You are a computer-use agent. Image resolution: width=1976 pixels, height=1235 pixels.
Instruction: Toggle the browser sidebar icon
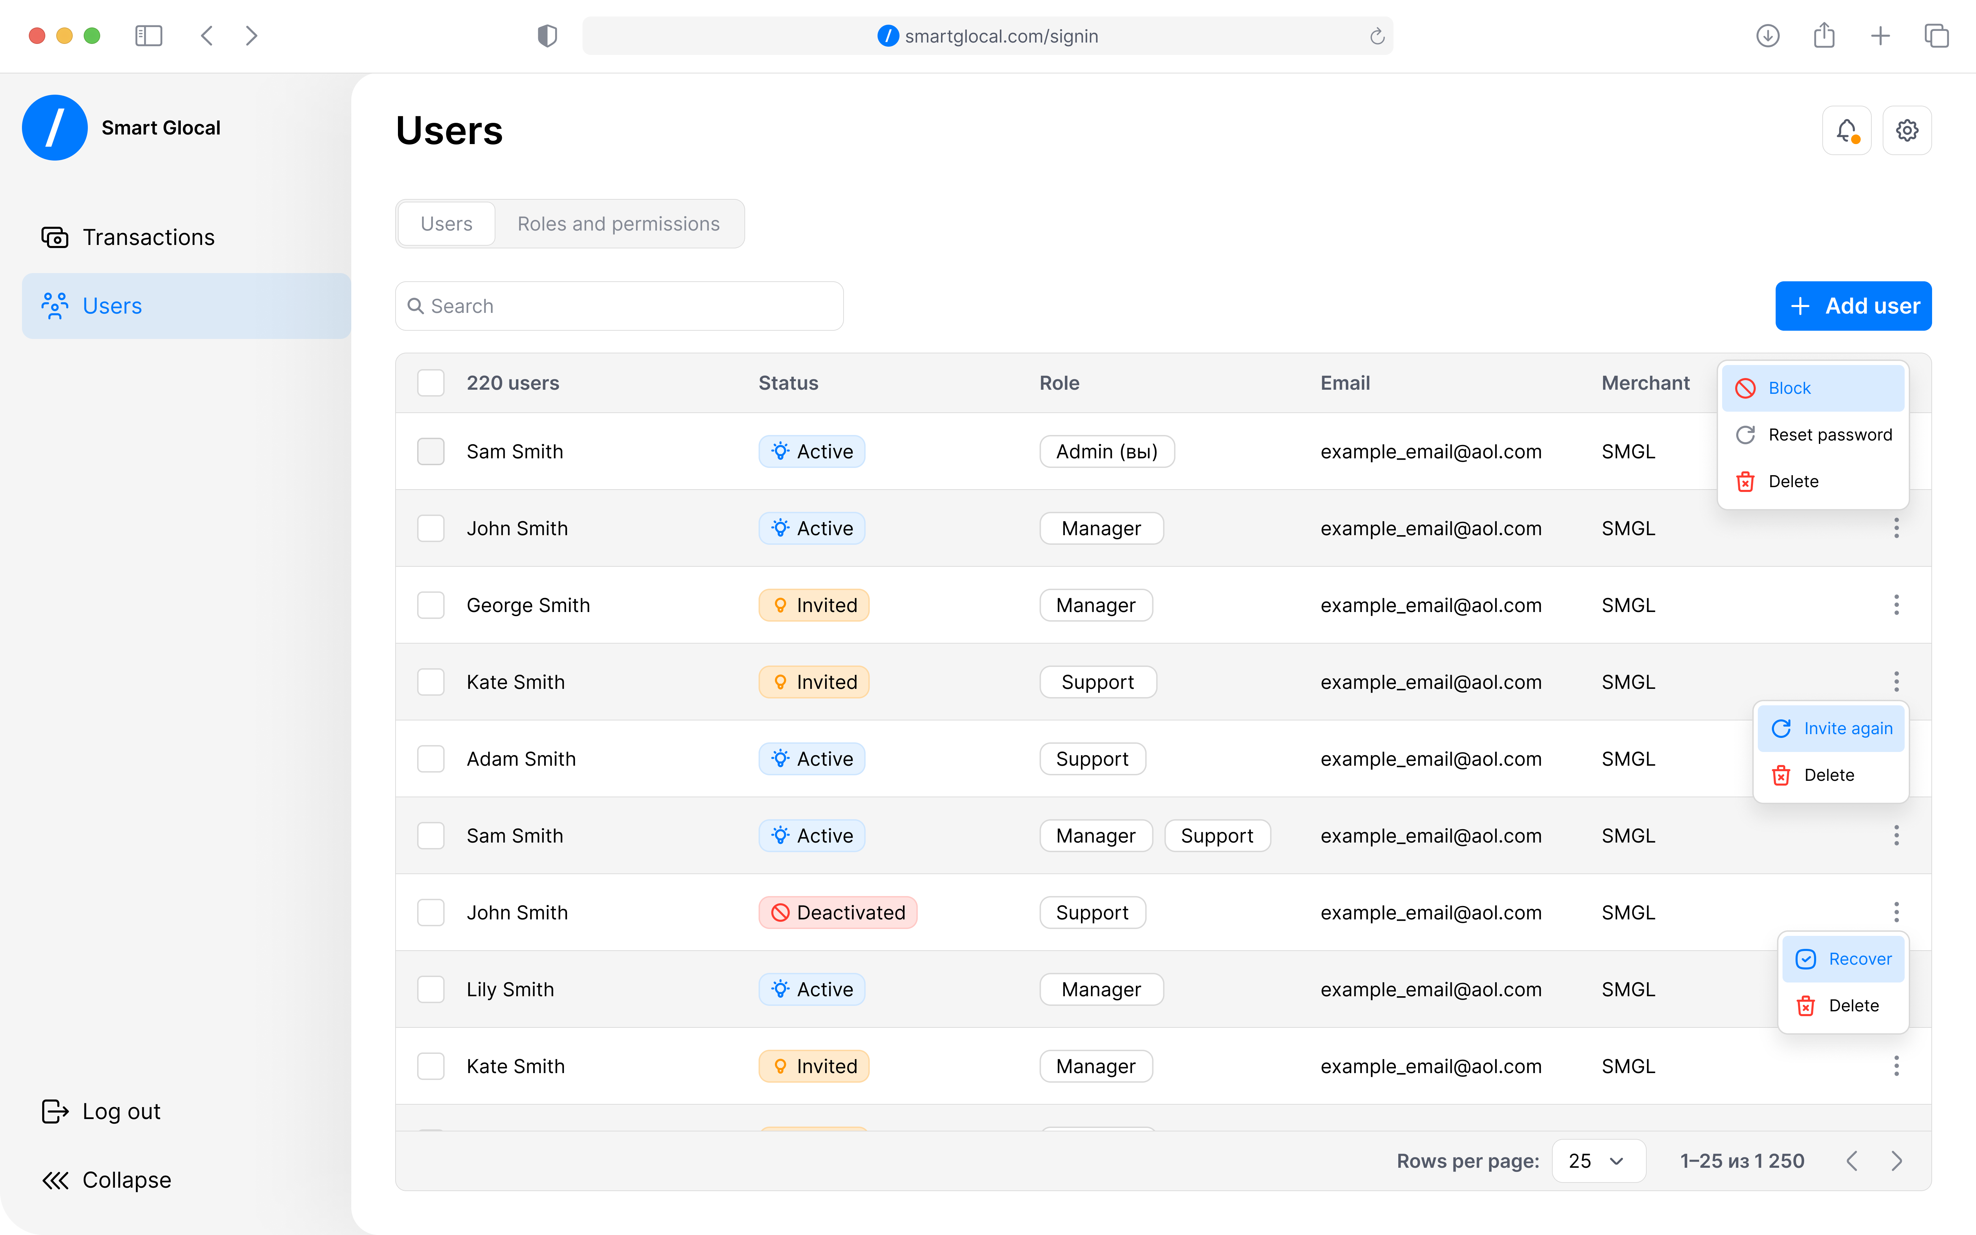coord(149,36)
